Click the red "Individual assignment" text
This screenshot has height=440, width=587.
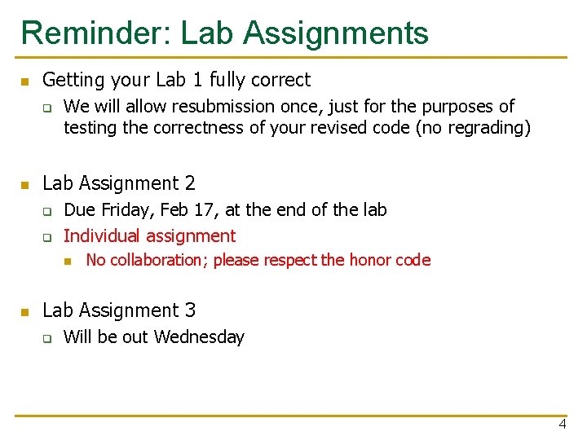click(x=149, y=236)
